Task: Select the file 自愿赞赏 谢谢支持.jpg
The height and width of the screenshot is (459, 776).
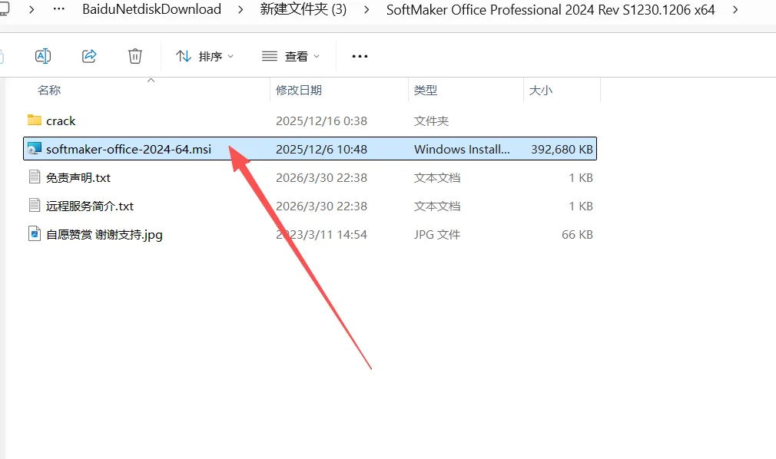Action: coord(104,234)
